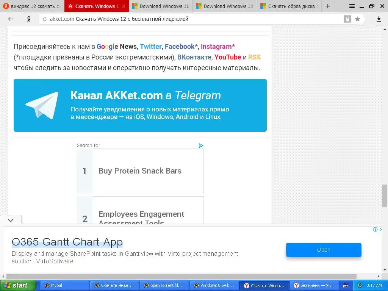Go back with the browser back arrow
This screenshot has width=388, height=291.
(10, 19)
